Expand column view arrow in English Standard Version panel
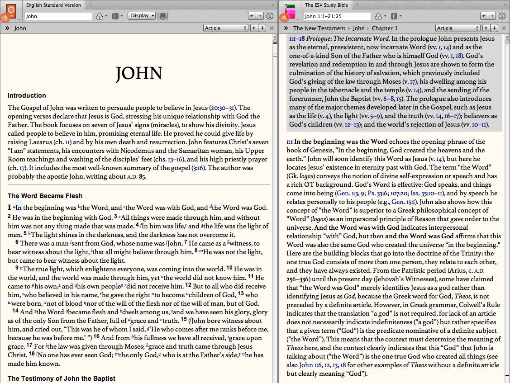Screen dimensions: 510x383 click(122, 16)
